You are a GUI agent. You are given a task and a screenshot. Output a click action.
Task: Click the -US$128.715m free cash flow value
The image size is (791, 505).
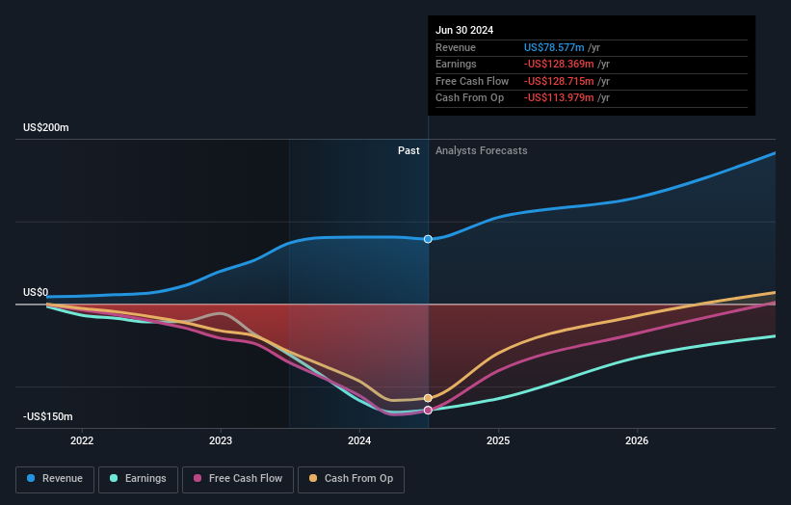(x=559, y=81)
